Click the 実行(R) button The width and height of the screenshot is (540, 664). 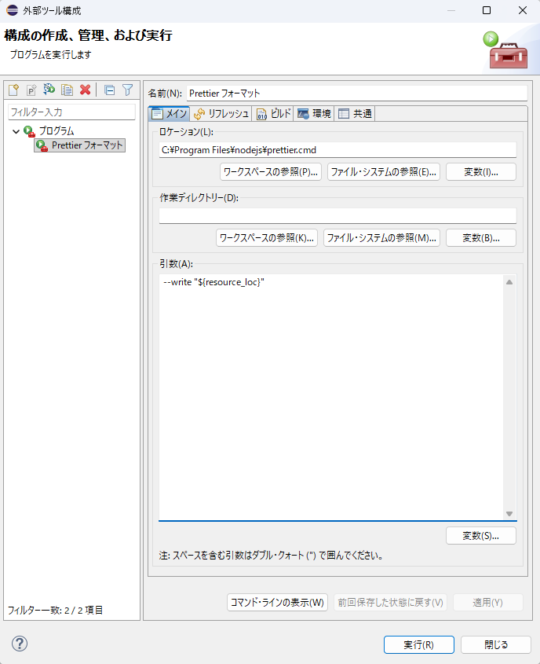[418, 644]
